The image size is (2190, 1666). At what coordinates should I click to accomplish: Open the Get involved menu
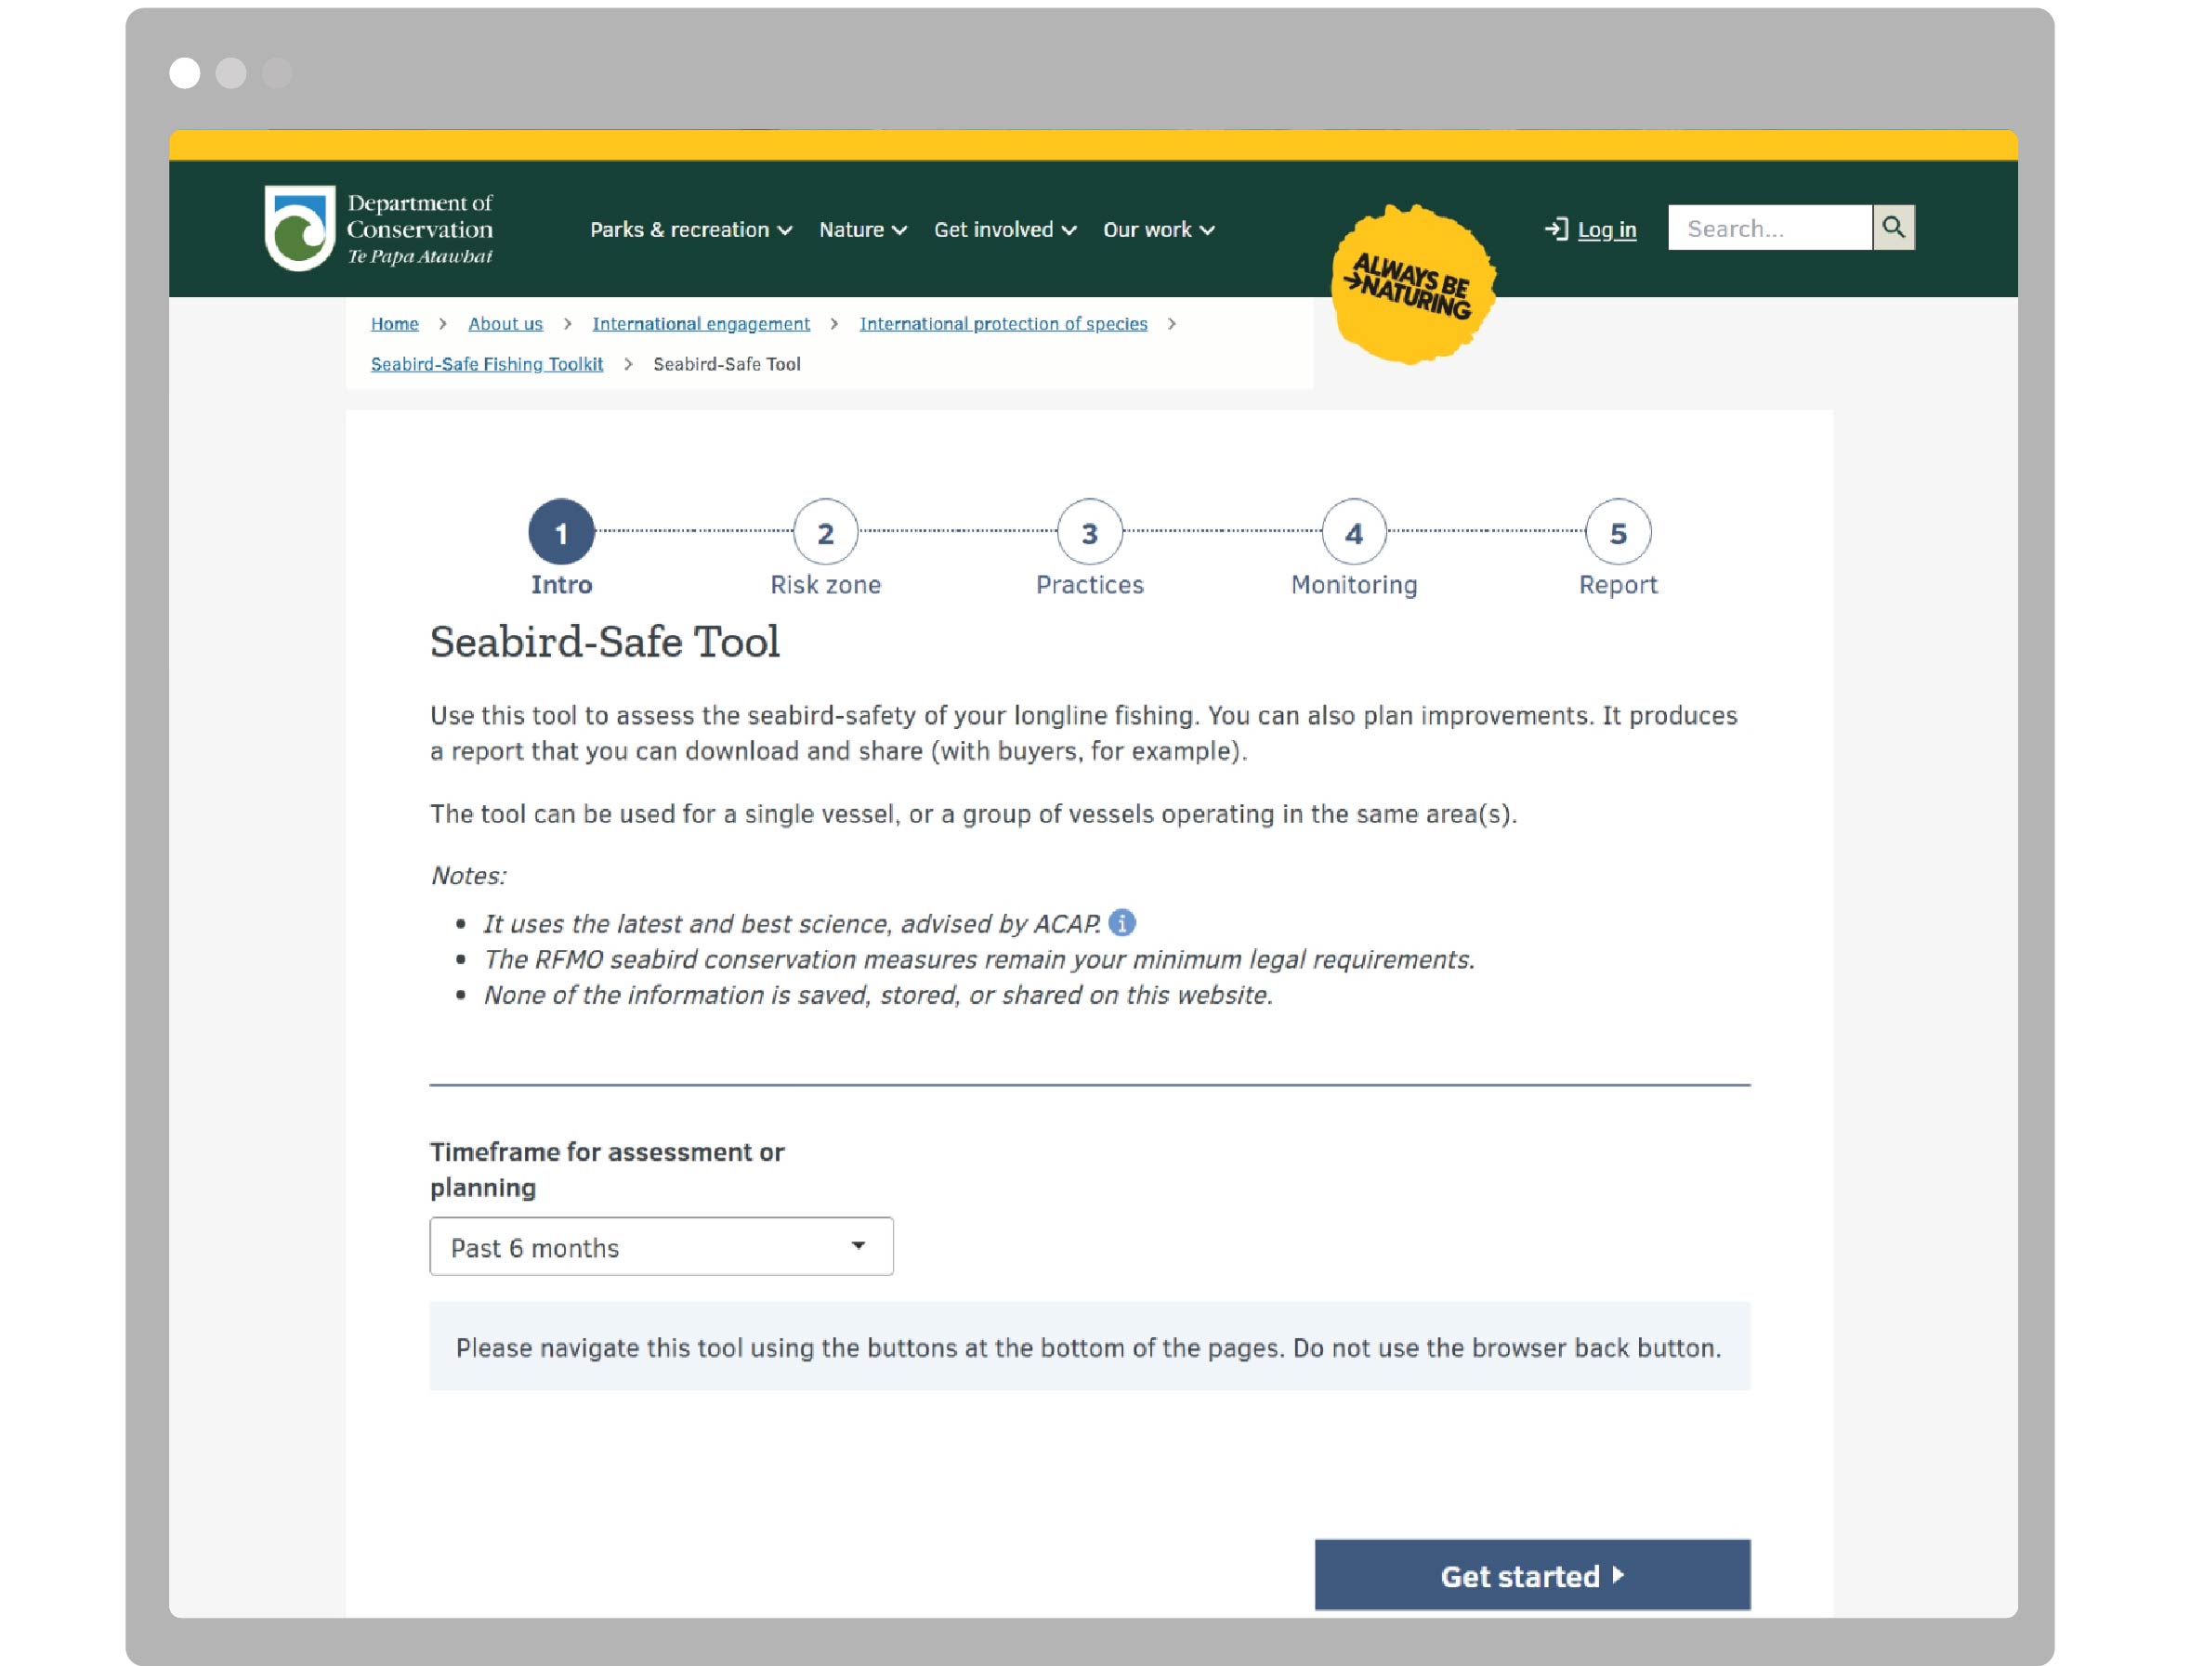tap(1004, 230)
